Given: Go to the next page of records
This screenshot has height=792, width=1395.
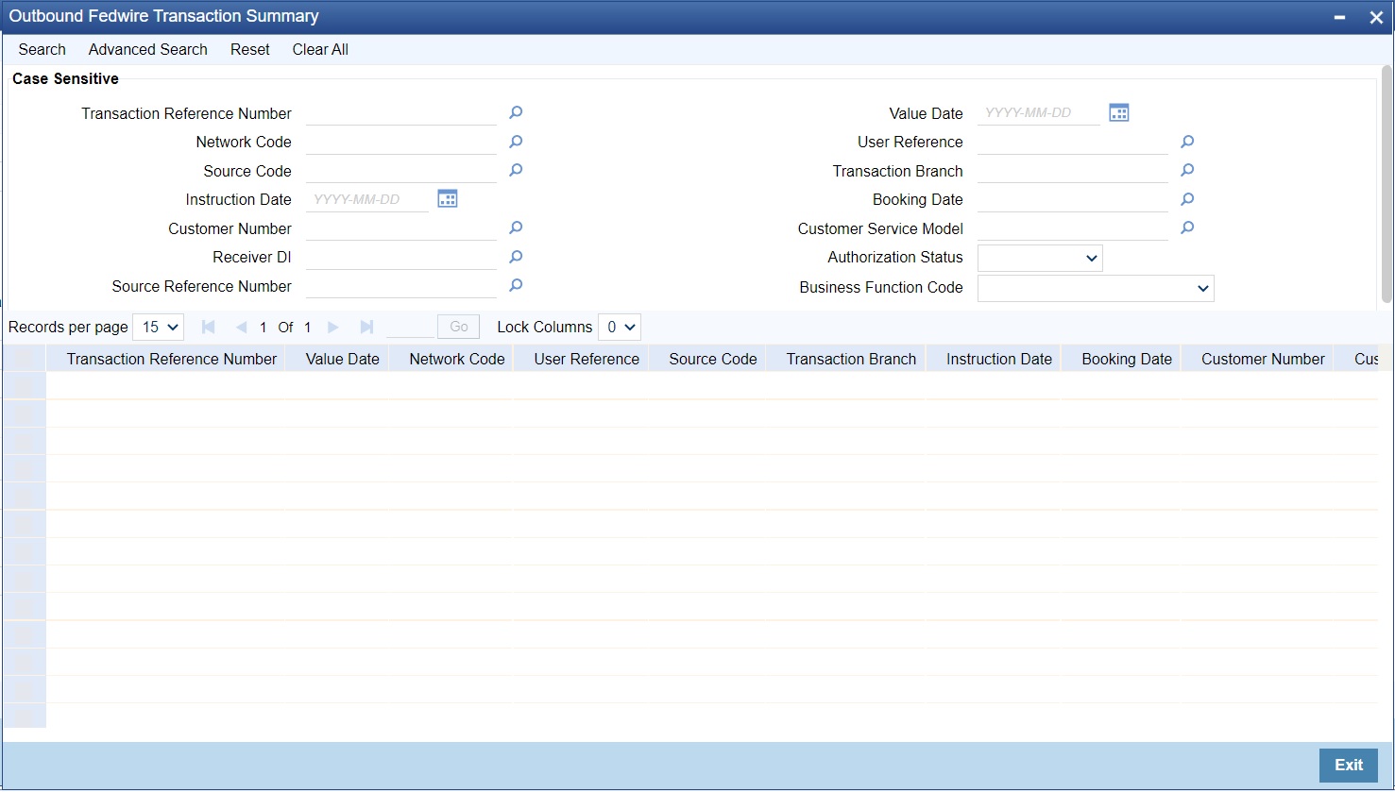Looking at the screenshot, I should tap(332, 327).
